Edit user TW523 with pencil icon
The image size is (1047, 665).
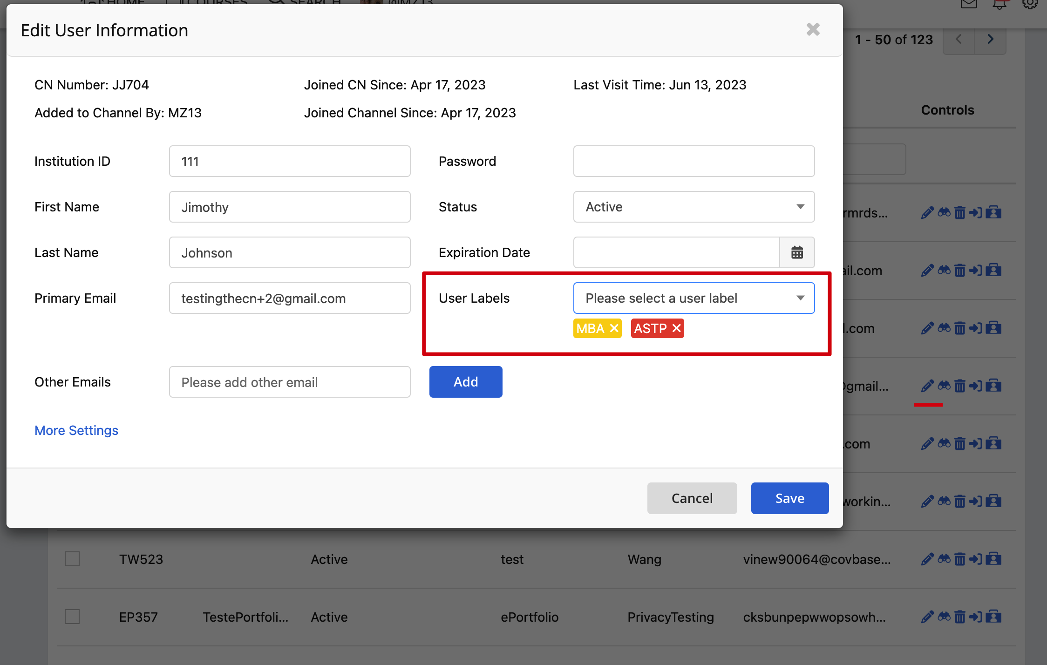[x=927, y=559]
